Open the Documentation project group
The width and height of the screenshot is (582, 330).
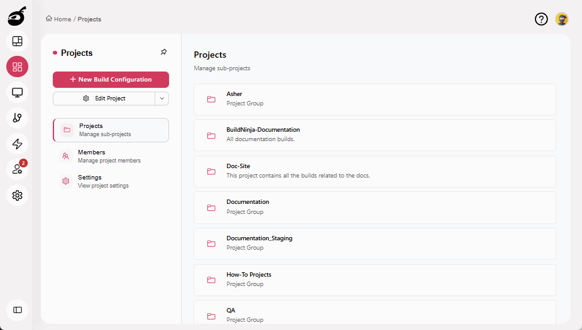[x=375, y=208]
